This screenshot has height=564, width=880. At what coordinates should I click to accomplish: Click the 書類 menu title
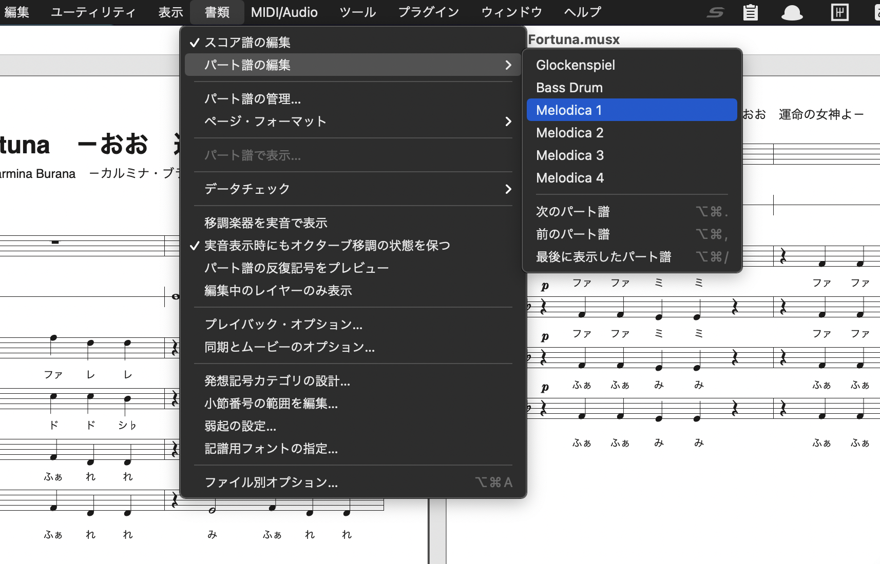point(217,12)
